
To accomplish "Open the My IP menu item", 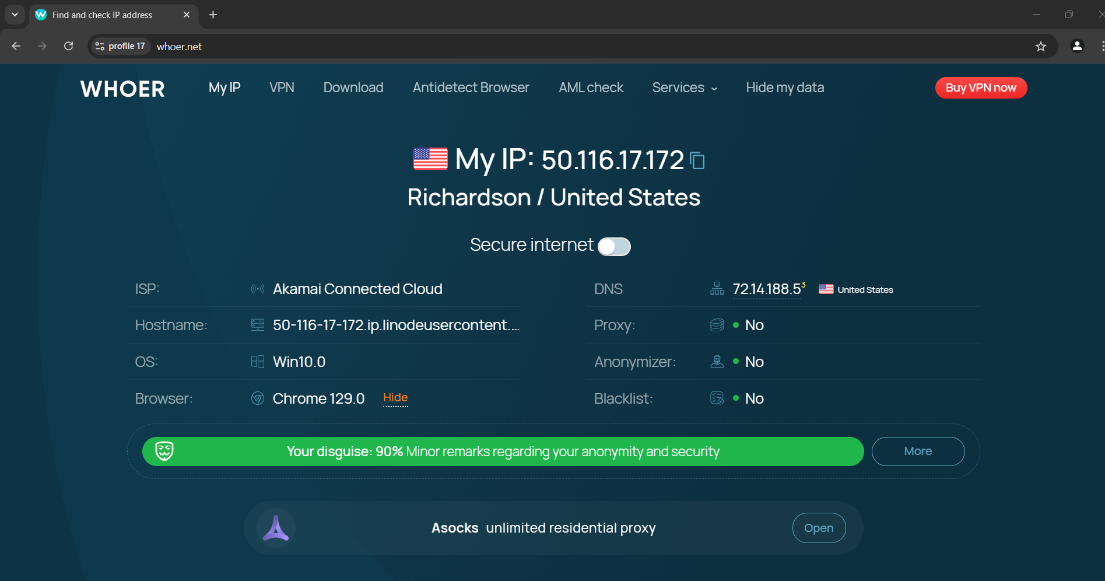I will [x=224, y=87].
